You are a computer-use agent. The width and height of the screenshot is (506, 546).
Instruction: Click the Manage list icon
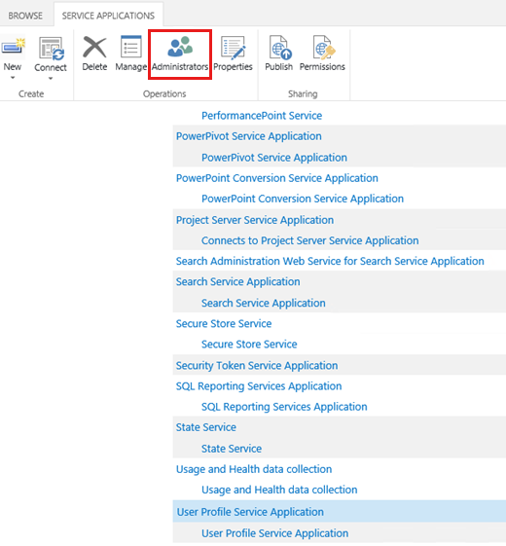point(131,47)
